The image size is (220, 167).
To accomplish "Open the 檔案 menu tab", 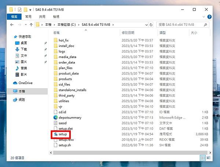I will pyautogui.click(x=14, y=17).
